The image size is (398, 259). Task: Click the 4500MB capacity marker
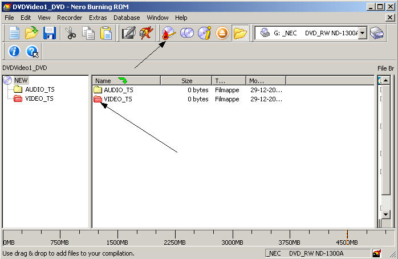tap(347, 242)
